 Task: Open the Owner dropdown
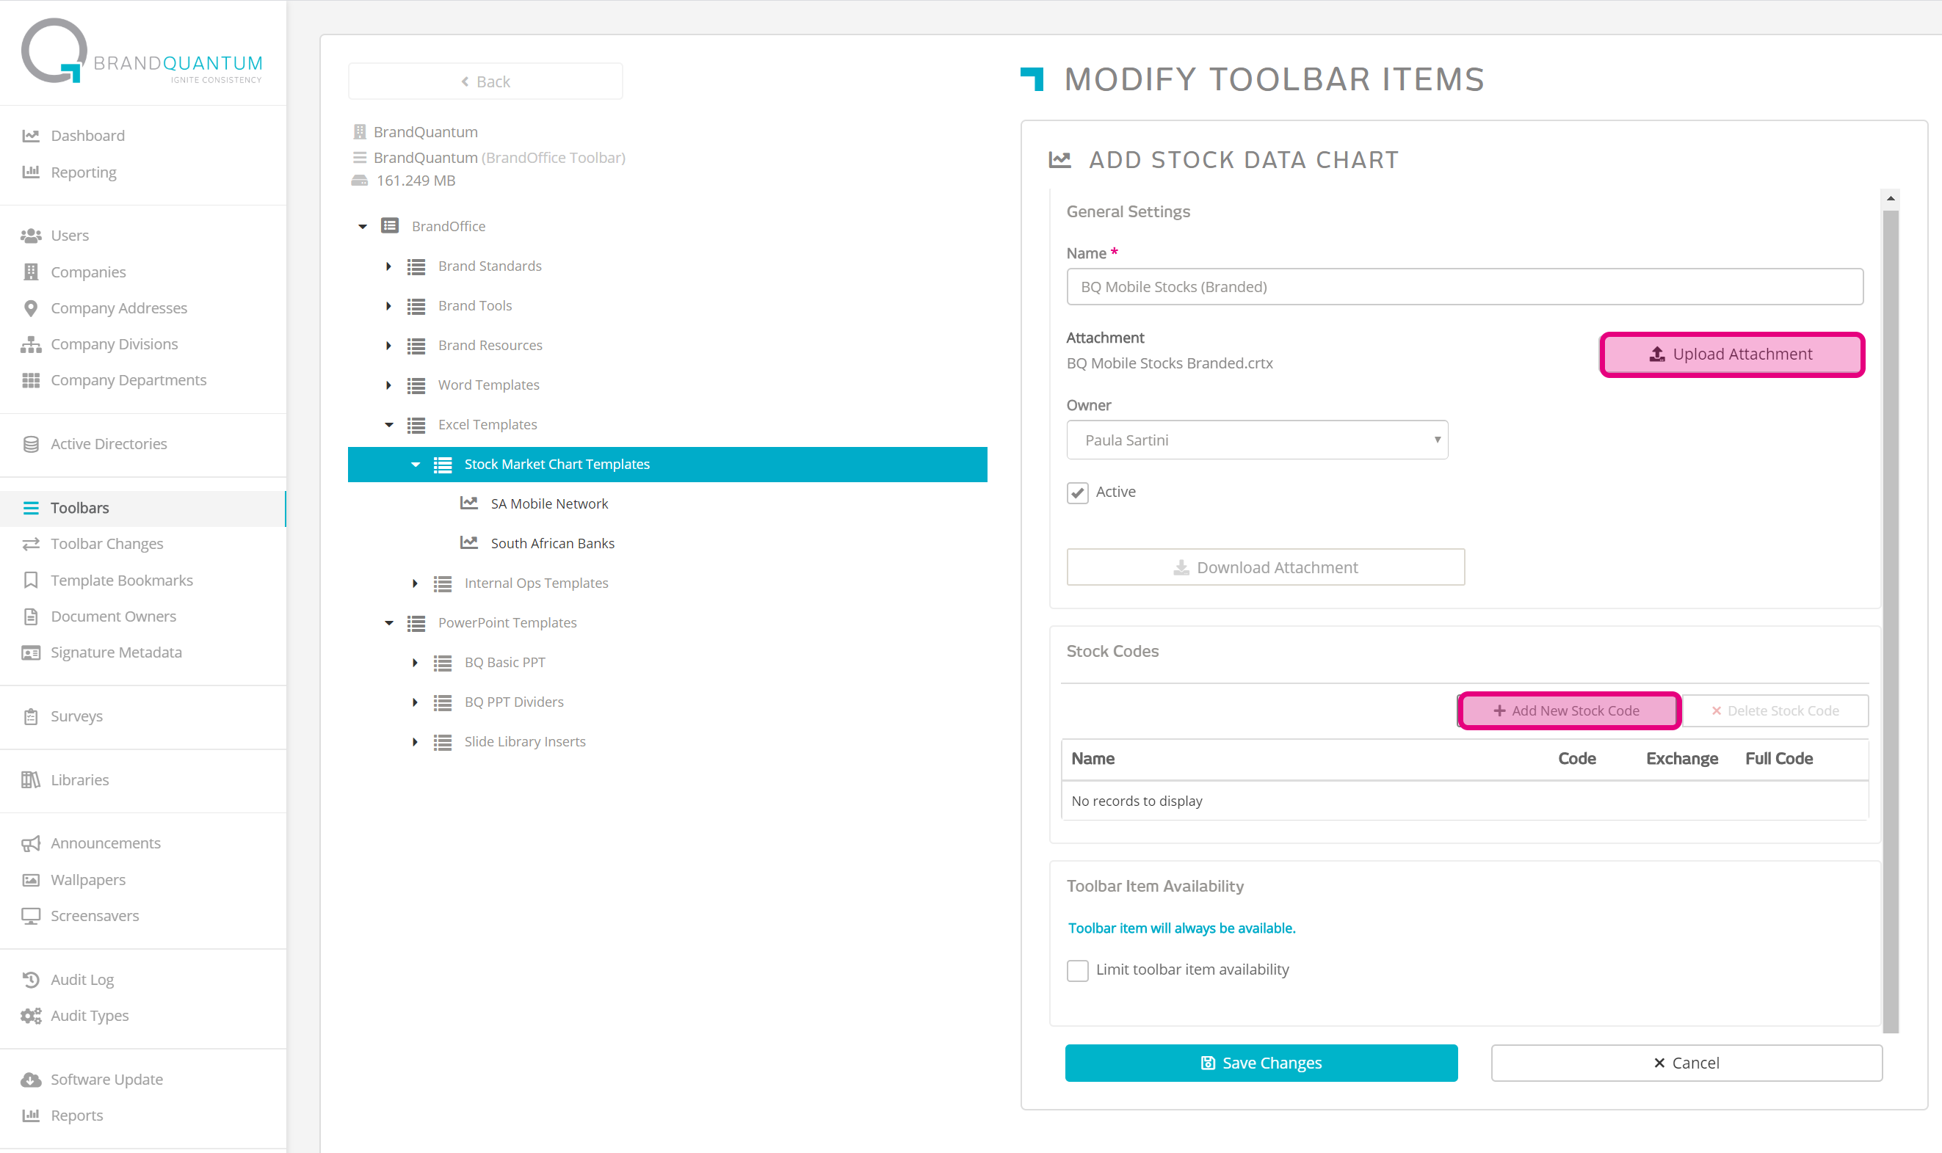[x=1256, y=440]
